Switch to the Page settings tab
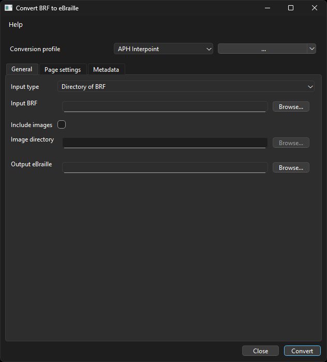This screenshot has height=362, width=327. (x=63, y=70)
